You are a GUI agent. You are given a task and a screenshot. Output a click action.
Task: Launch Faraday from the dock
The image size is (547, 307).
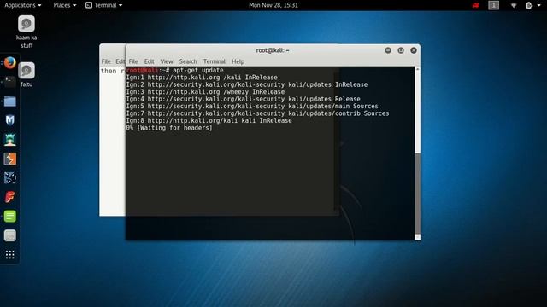(9, 197)
